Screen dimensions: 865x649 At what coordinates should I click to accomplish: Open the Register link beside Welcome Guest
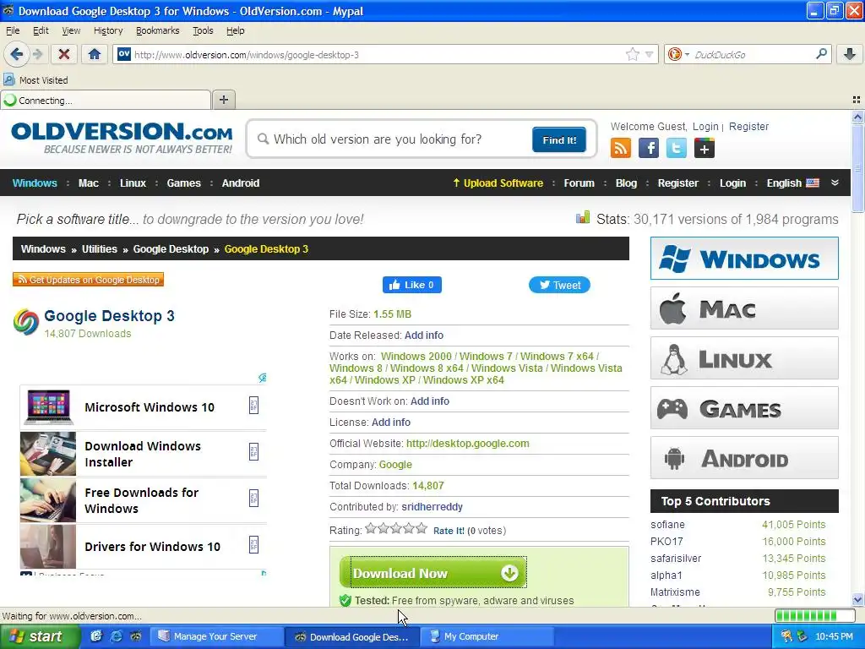click(x=748, y=127)
